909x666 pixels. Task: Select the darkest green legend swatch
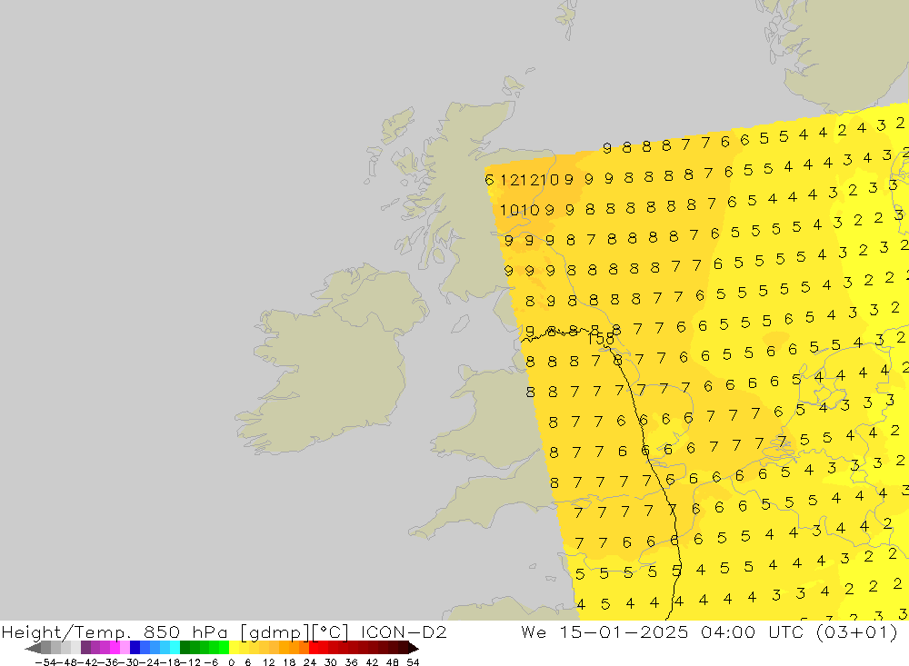tap(185, 648)
